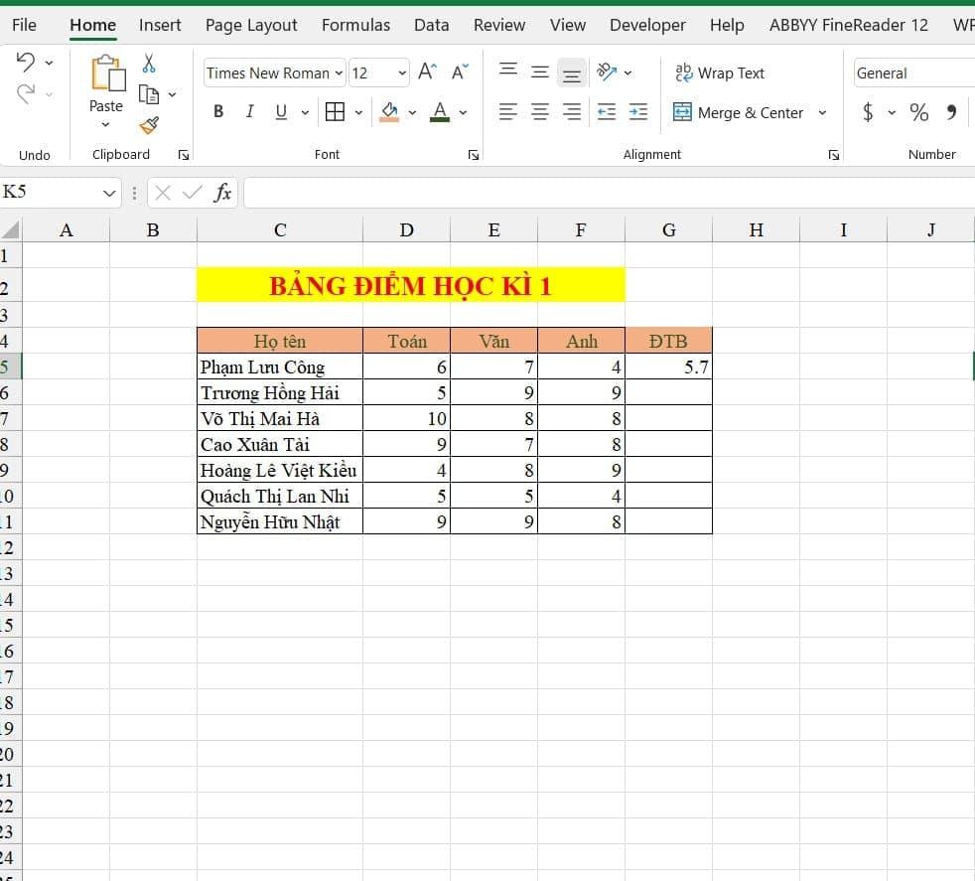Select the Võ Thị Mai Hà name cell
The height and width of the screenshot is (881, 975).
click(x=280, y=418)
